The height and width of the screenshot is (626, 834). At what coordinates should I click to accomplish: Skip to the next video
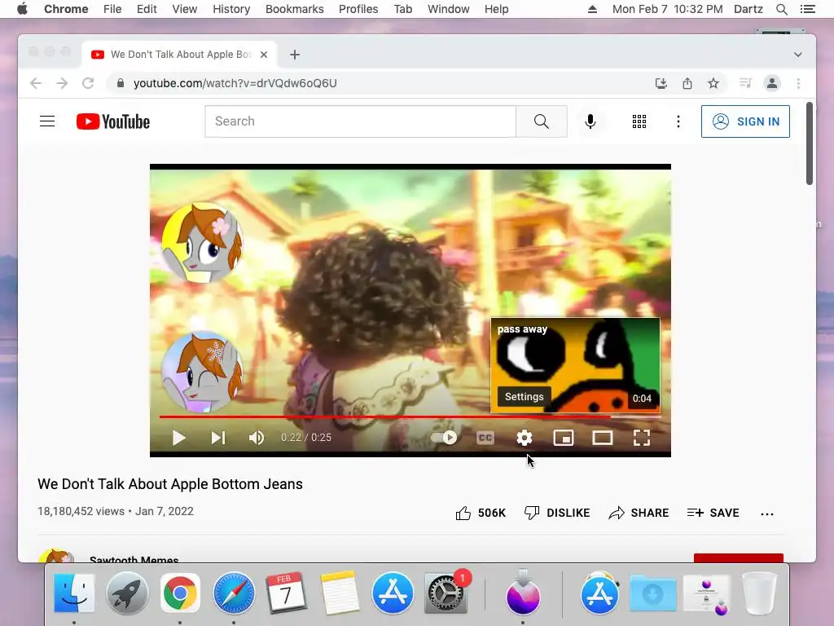[x=218, y=438]
